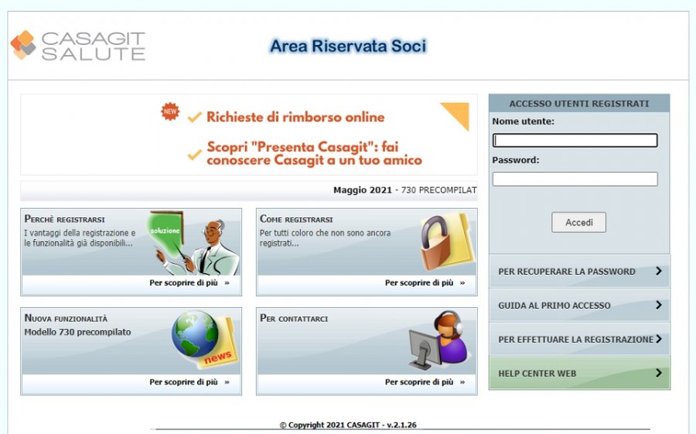Open Per effettuare la registrazione
This screenshot has width=696, height=434.
(x=579, y=339)
